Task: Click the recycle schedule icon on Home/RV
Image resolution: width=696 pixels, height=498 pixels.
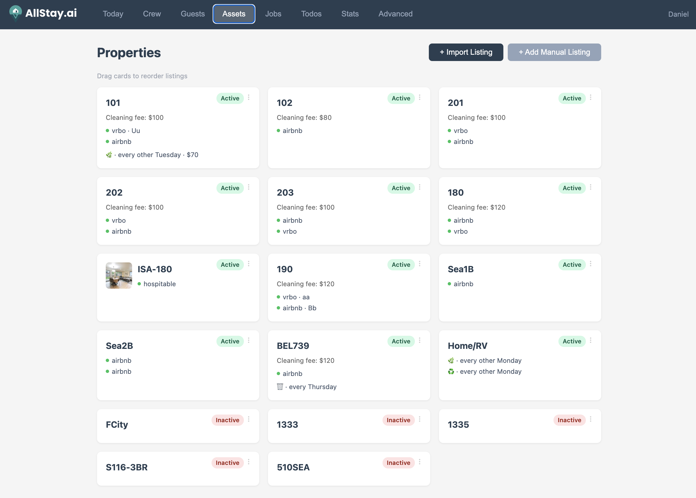Action: pos(451,371)
